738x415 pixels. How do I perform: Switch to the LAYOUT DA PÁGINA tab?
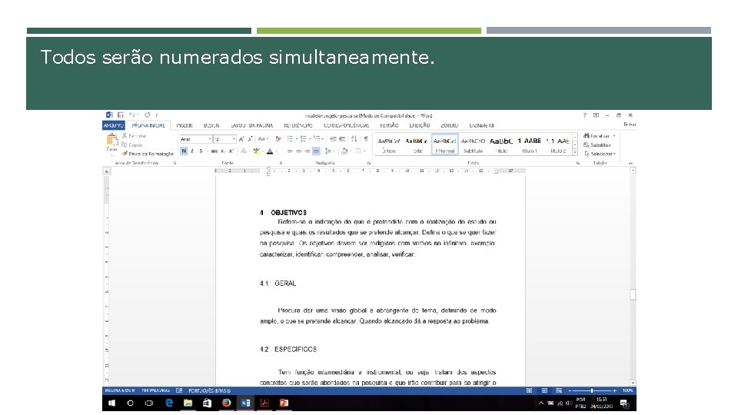tap(252, 125)
